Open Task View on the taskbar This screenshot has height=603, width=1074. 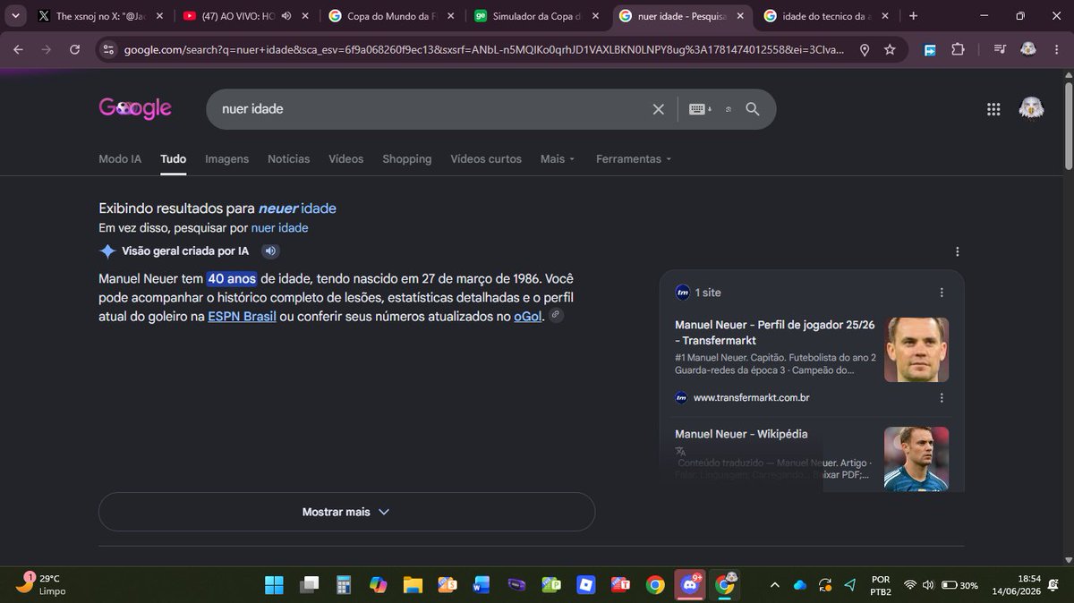tap(309, 585)
